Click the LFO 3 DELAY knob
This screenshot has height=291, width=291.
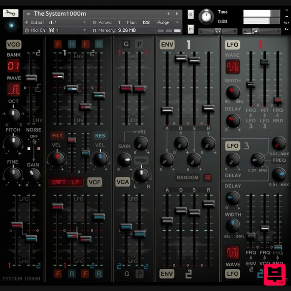232,160
